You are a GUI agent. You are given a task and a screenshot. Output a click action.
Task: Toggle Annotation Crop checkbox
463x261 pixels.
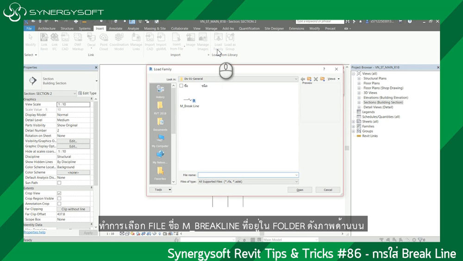coord(59,204)
